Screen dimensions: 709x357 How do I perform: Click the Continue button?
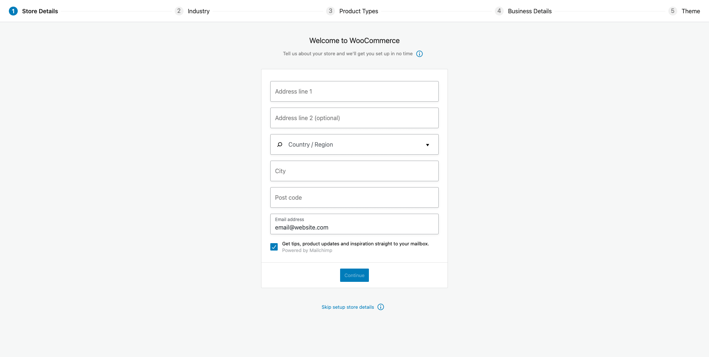(x=354, y=275)
